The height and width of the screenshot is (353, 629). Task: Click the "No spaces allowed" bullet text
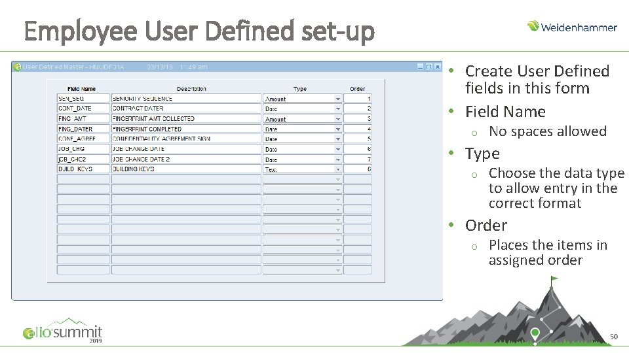coord(548,131)
